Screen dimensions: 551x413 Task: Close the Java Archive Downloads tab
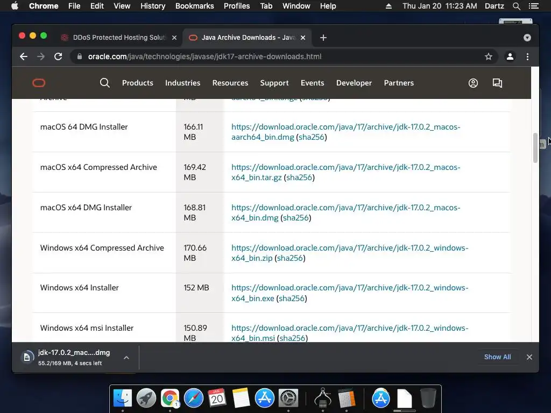(303, 38)
